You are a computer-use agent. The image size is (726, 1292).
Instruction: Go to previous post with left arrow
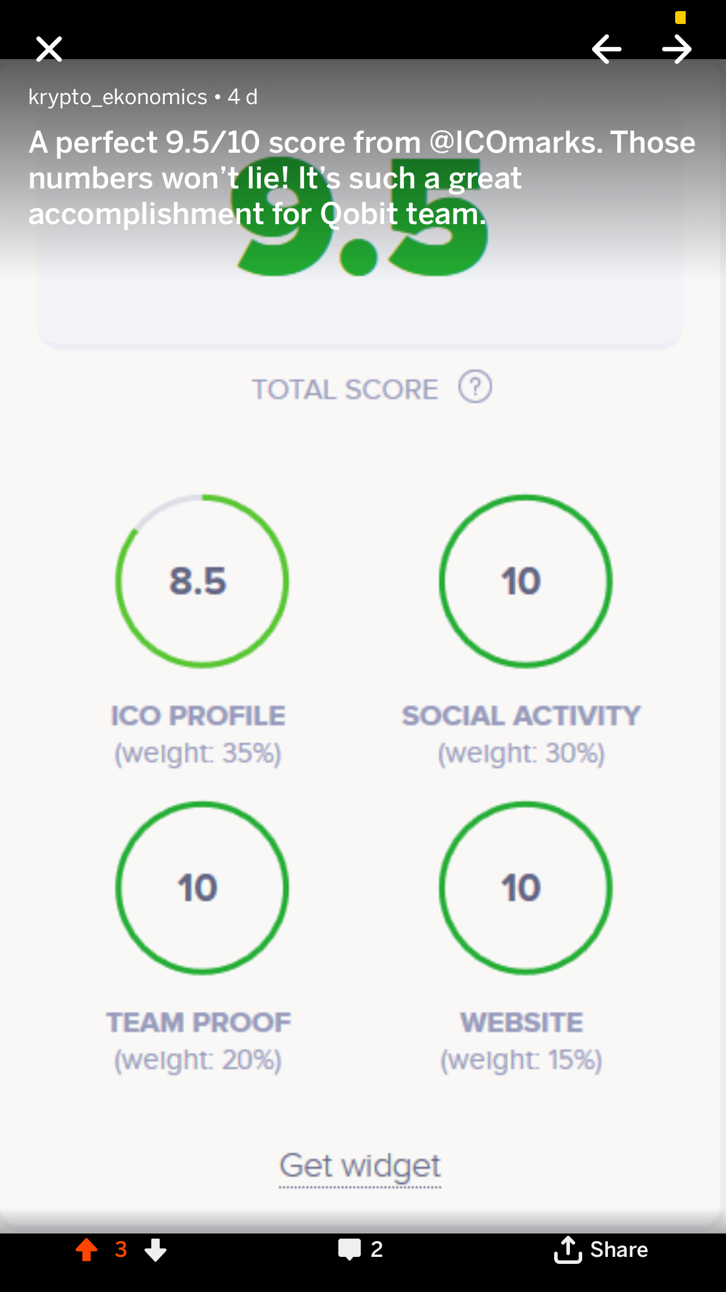[607, 49]
